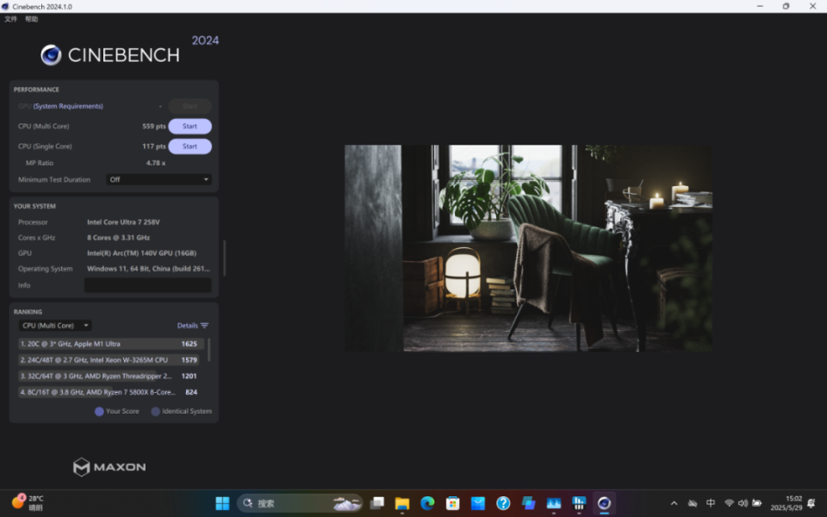Open File Explorer from the taskbar
The height and width of the screenshot is (517, 827).
click(x=402, y=503)
